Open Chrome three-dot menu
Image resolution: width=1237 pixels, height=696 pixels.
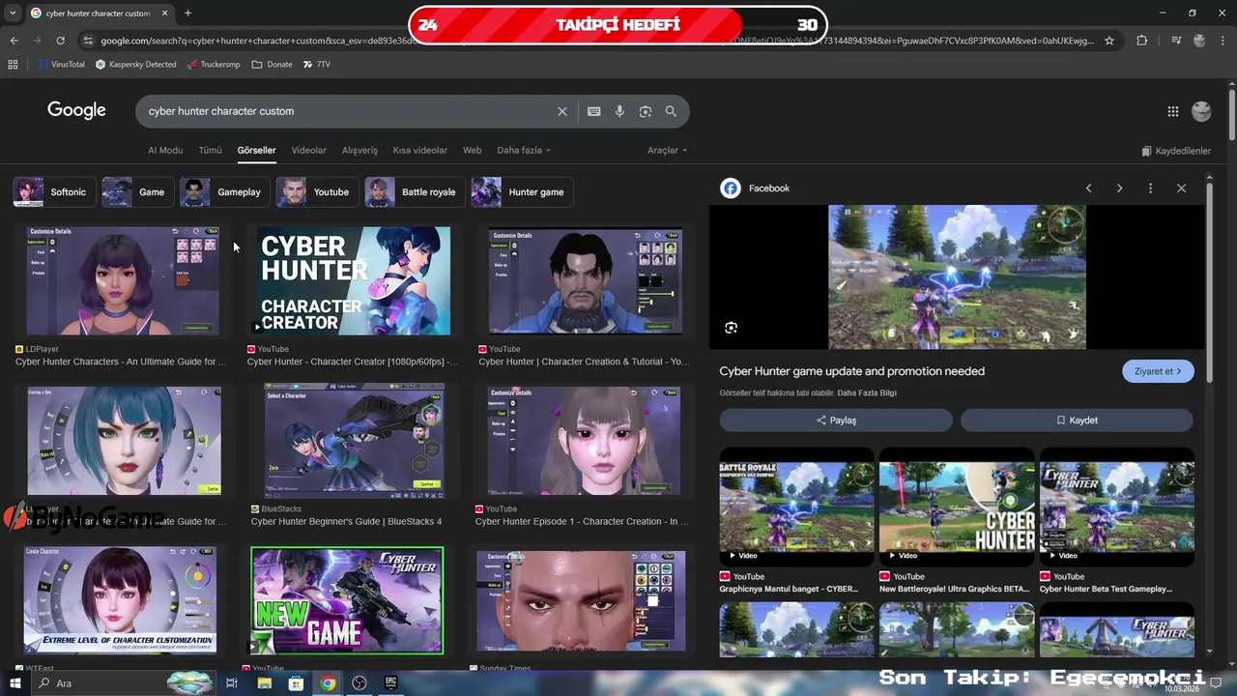click(x=1223, y=41)
